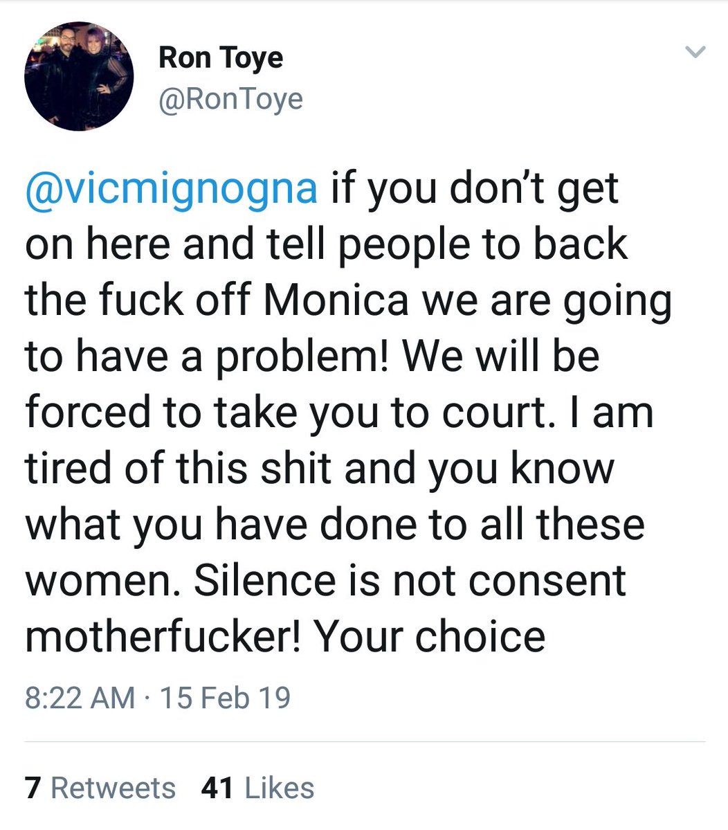Click the retweet count number 7
The height and width of the screenshot is (830, 728).
tap(33, 788)
